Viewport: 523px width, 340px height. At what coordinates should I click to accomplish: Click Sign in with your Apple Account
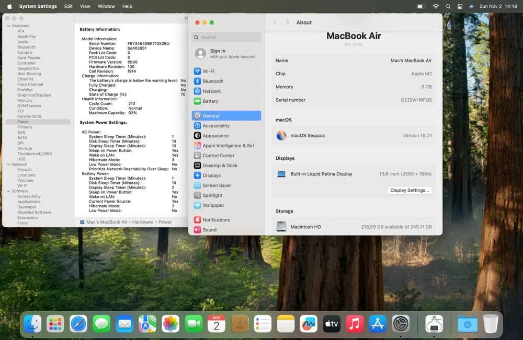(x=226, y=54)
